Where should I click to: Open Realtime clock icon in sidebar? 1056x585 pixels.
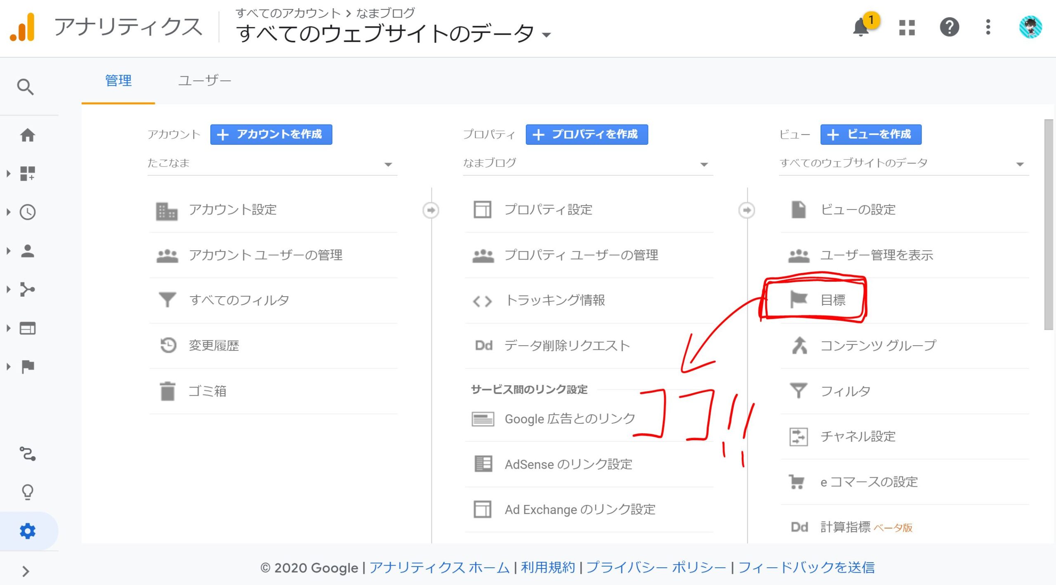[27, 212]
